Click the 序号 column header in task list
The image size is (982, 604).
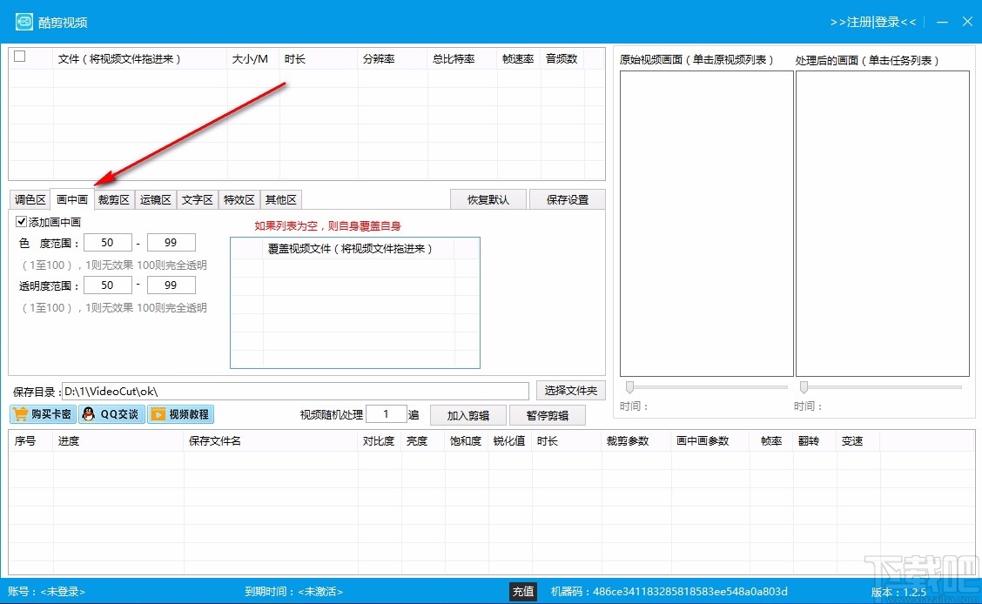point(30,441)
